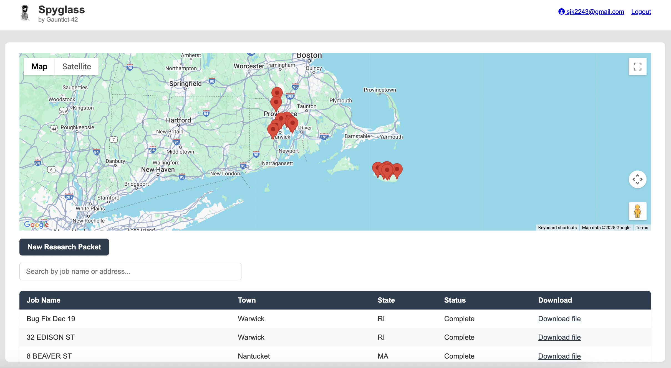Click the Keyboard shortcuts label
The image size is (671, 368).
click(x=557, y=228)
